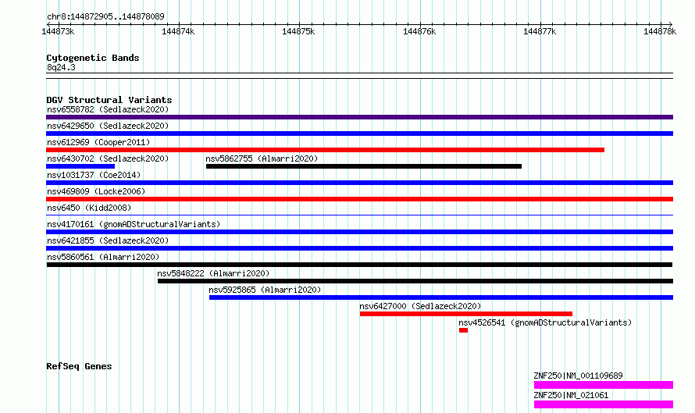Select the magenta ZNF250 NM_021061 gene bar
The image size is (695, 413).
(604, 404)
